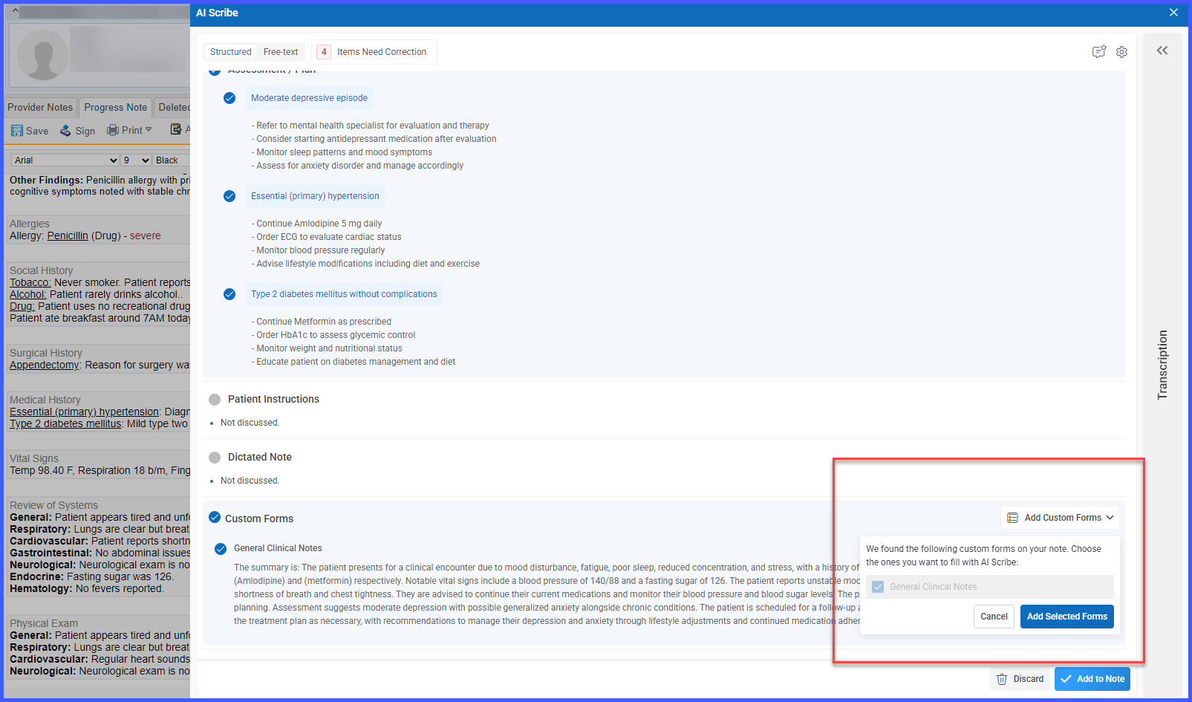Click the patient avatar photo

tap(43, 56)
